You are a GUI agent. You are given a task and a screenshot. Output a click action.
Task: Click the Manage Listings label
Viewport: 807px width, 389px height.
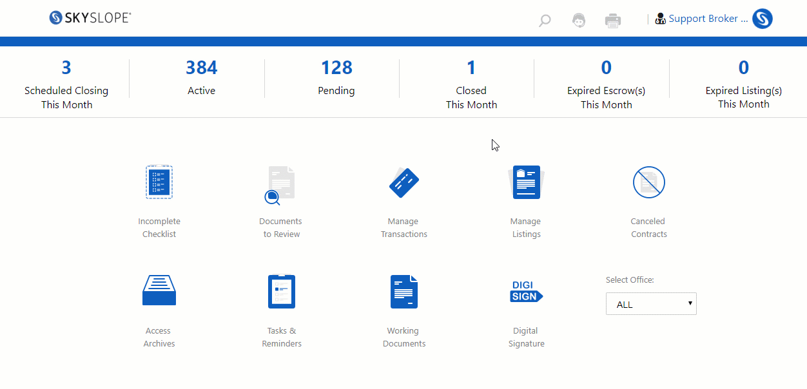(x=526, y=227)
